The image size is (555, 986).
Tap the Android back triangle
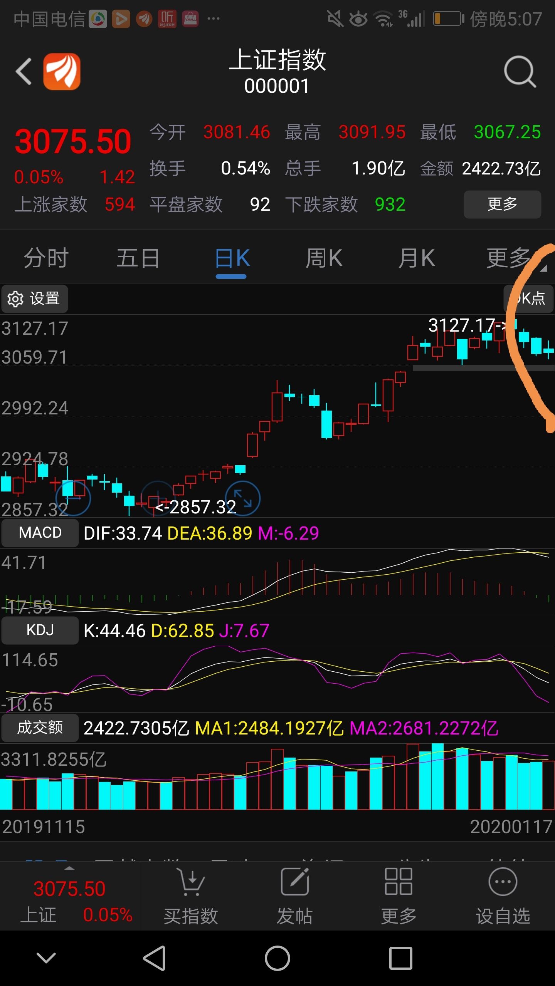155,958
